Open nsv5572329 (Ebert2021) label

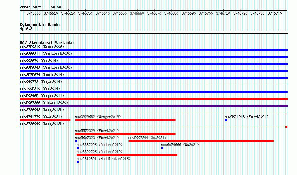tap(97, 131)
